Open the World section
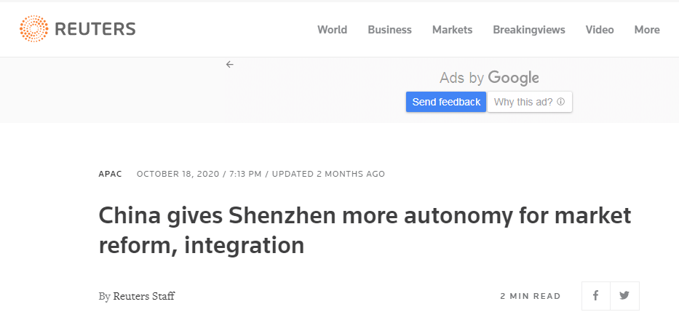The height and width of the screenshot is (320, 679). pyautogui.click(x=332, y=30)
